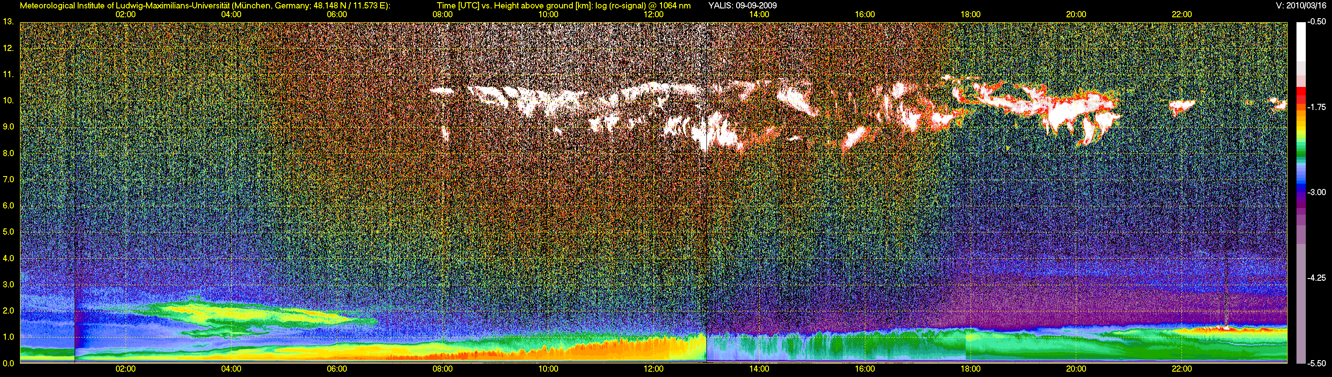Image resolution: width=1332 pixels, height=377 pixels.
Task: Click the 'Time [UTC] vs. Height above ground' caption
Action: [x=563, y=6]
